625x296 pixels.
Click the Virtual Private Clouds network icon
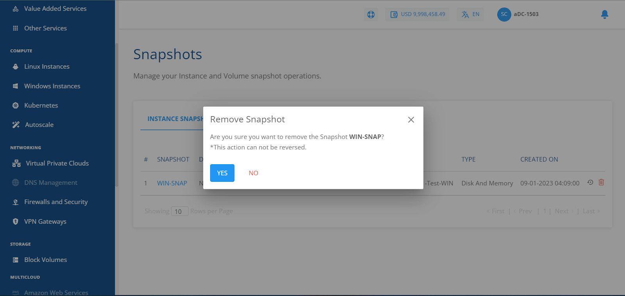click(16, 163)
